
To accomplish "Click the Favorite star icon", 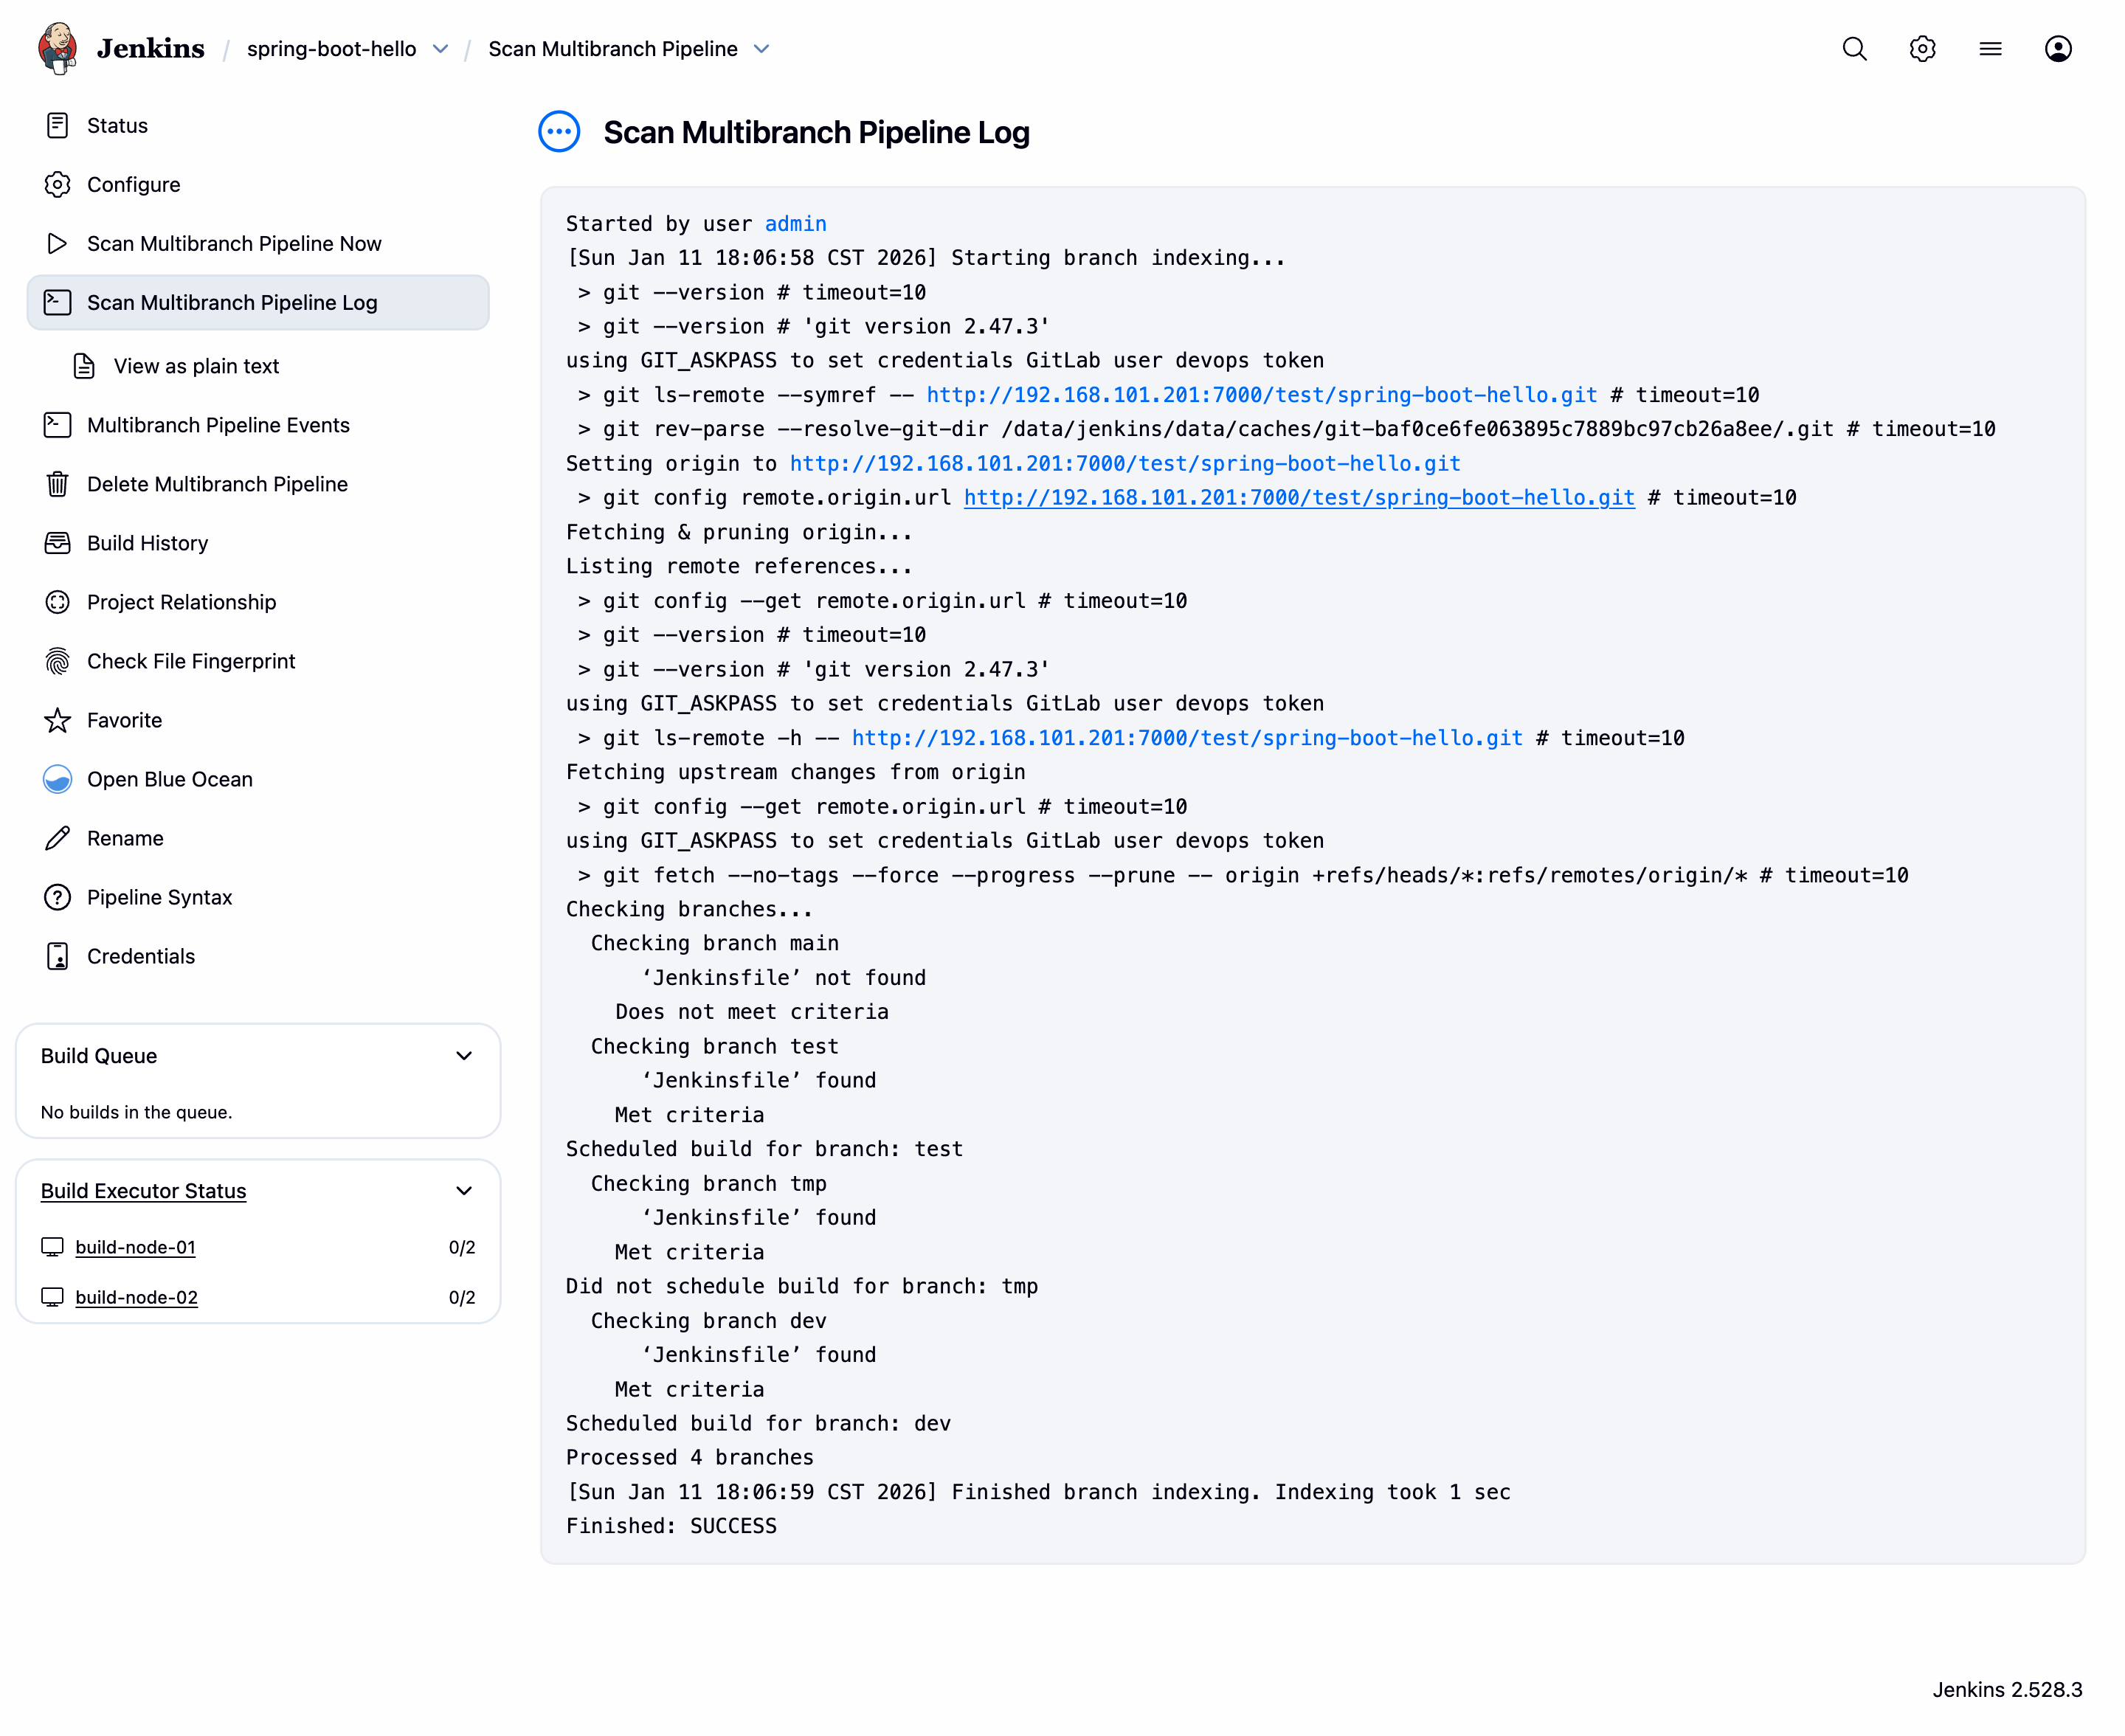I will tap(57, 720).
